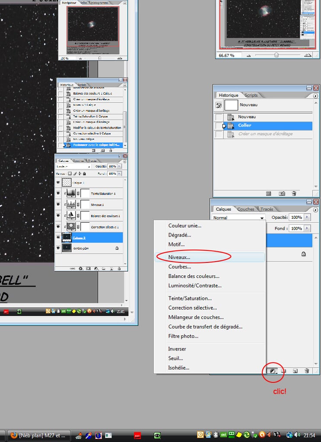Viewport: 321px width, 442px height.
Task: Open the large Historique panel options menu arrow
Action: (315, 96)
